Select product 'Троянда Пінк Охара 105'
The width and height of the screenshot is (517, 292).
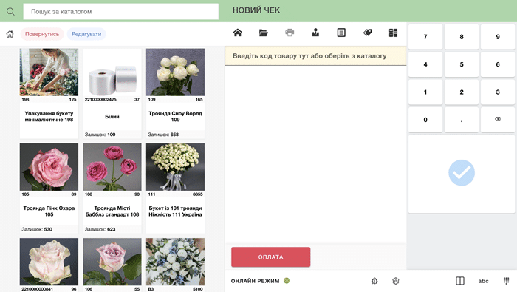coord(49,188)
